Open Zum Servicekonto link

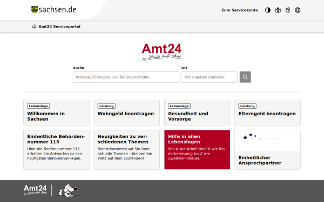pyautogui.click(x=240, y=10)
